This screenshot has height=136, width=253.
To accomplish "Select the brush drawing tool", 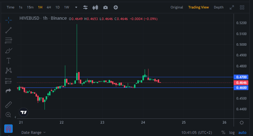I will pyautogui.click(x=8, y=51).
